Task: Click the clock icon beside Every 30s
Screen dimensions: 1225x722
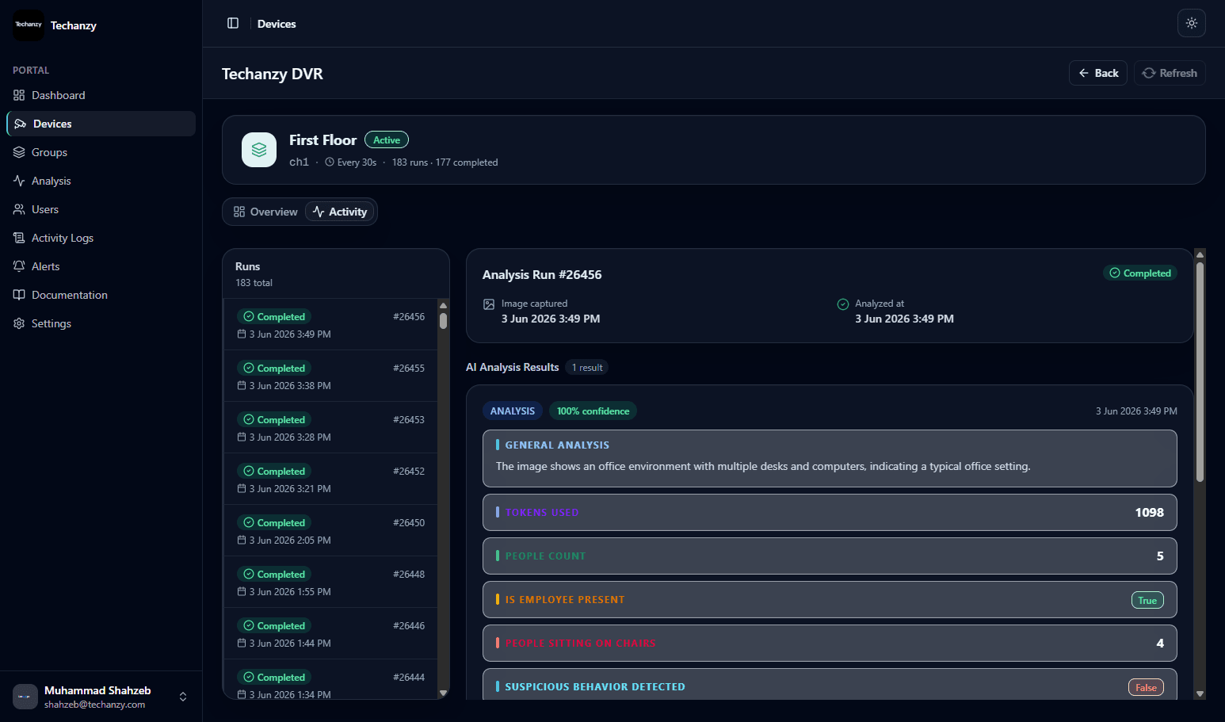Action: pyautogui.click(x=330, y=162)
